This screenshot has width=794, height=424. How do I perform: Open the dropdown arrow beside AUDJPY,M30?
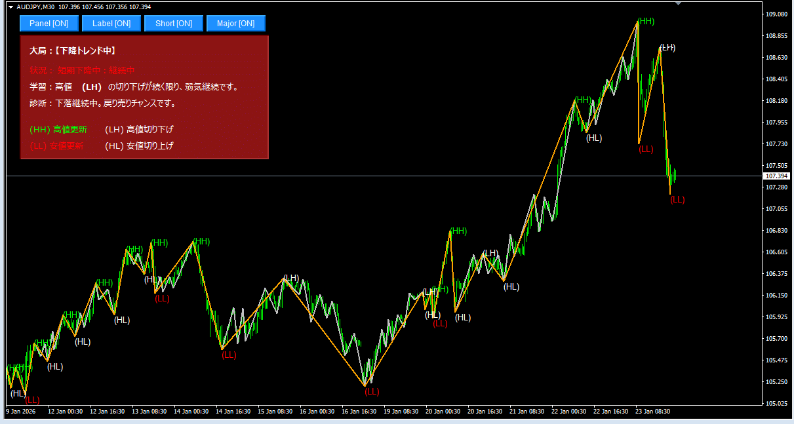10,7
